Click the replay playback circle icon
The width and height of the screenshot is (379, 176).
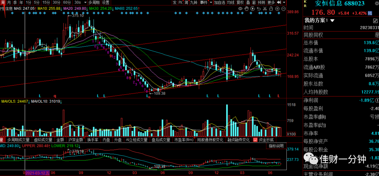(x=253, y=9)
